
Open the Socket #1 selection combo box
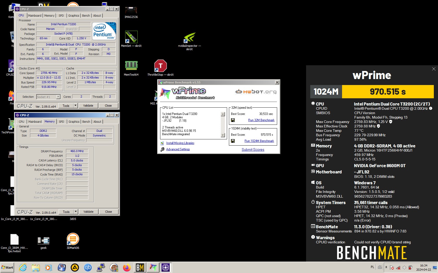[x=48, y=97]
